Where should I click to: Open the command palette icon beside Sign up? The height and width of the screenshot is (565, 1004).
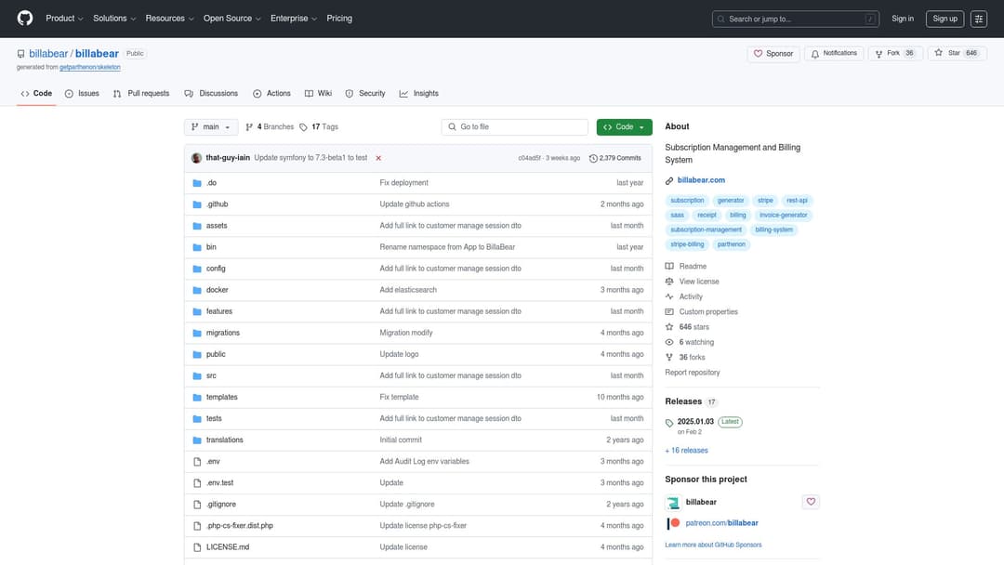tap(978, 19)
